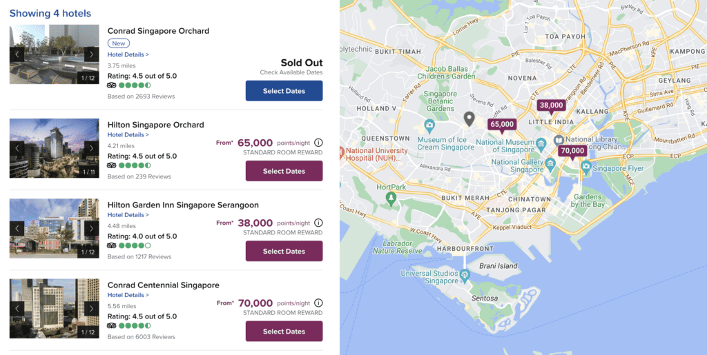Show next photo of Conrad Singapore Orchard
The width and height of the screenshot is (707, 355).
pos(91,54)
